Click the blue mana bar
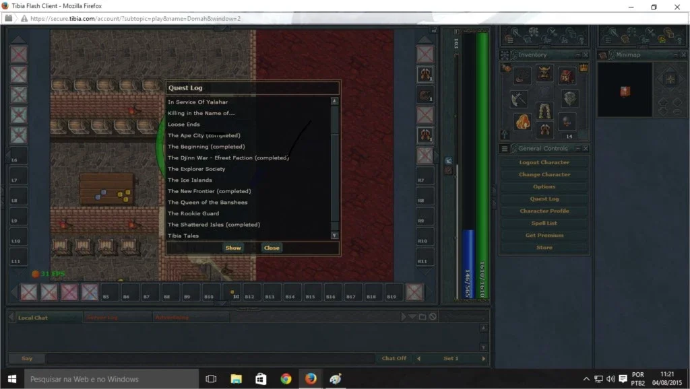Image resolution: width=690 pixels, height=389 pixels. [x=468, y=264]
